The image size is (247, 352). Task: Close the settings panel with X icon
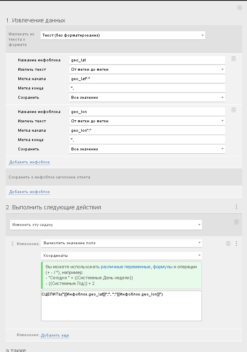[239, 8]
